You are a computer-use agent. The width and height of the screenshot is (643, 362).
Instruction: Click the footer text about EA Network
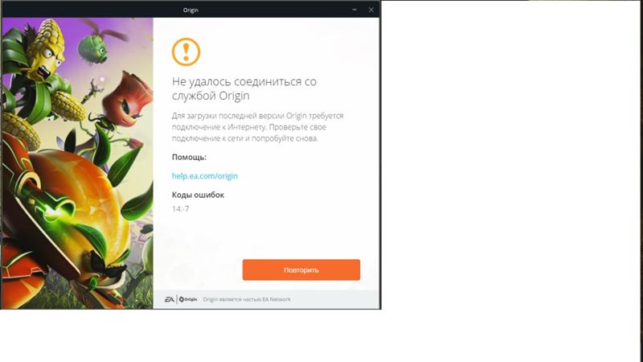pyautogui.click(x=247, y=299)
